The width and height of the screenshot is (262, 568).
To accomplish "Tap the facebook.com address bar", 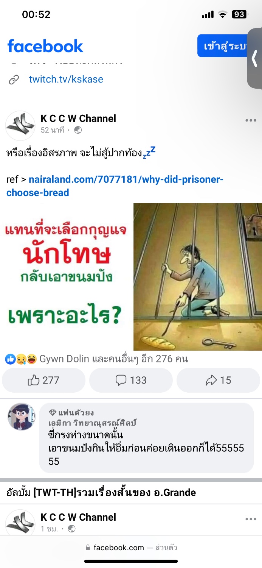I will [x=131, y=548].
